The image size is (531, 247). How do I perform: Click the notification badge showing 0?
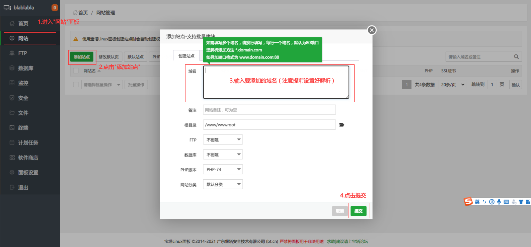(55, 8)
